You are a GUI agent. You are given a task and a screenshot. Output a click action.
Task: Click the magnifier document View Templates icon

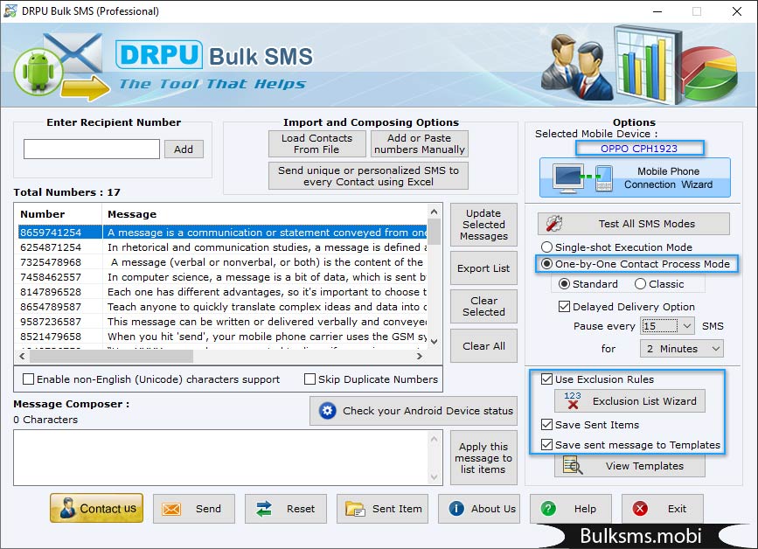tap(573, 465)
